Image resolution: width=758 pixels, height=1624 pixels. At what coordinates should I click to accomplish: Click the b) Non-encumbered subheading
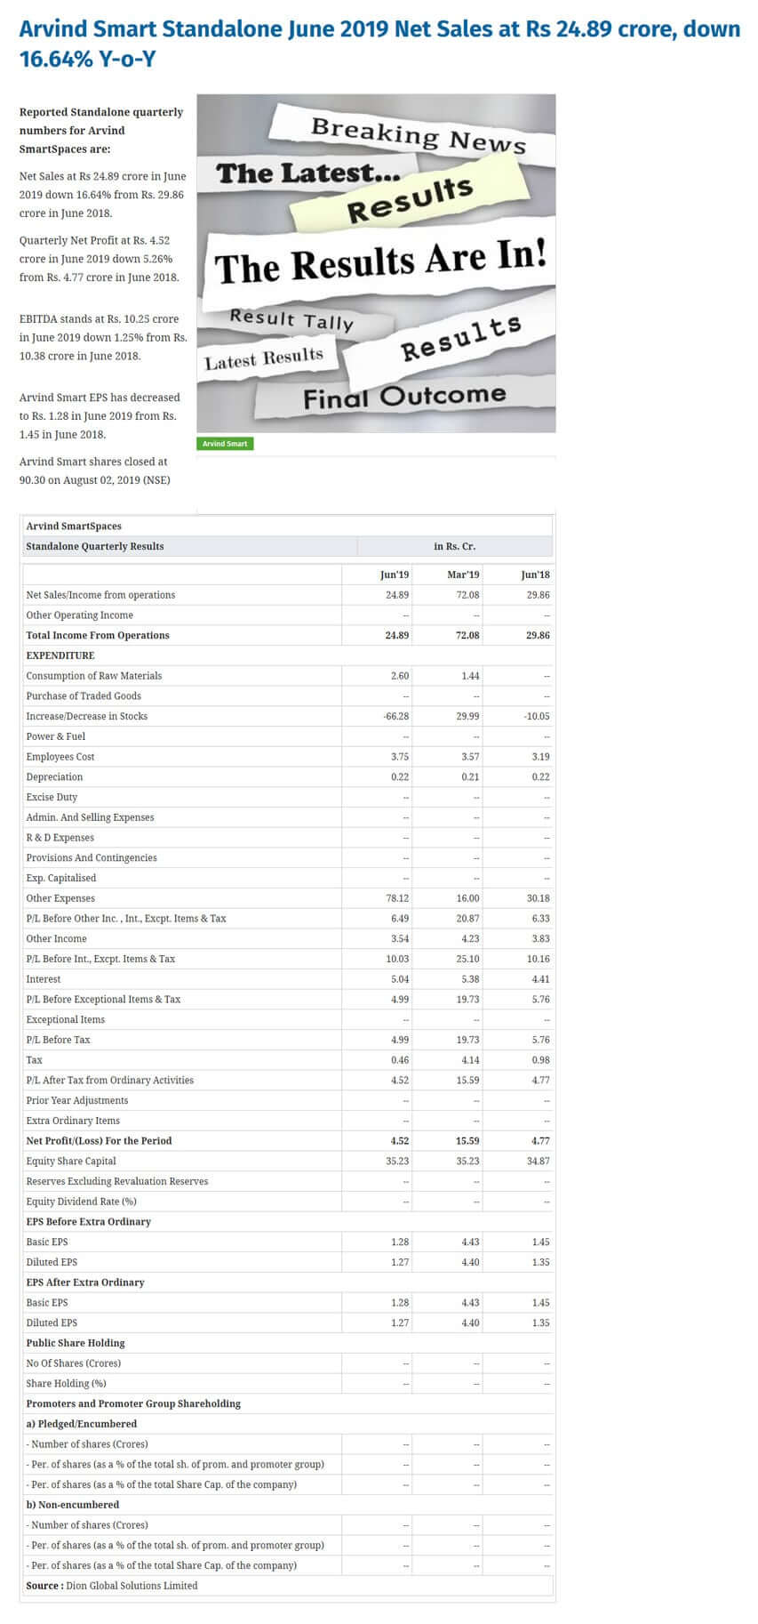pyautogui.click(x=73, y=1505)
